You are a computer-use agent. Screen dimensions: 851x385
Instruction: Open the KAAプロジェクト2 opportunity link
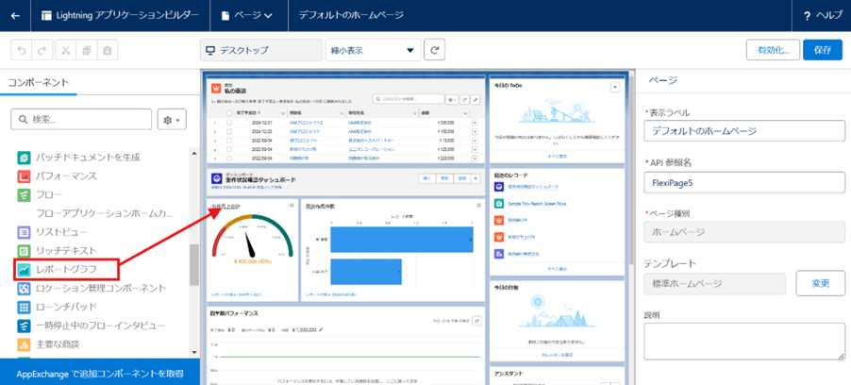[x=307, y=124]
